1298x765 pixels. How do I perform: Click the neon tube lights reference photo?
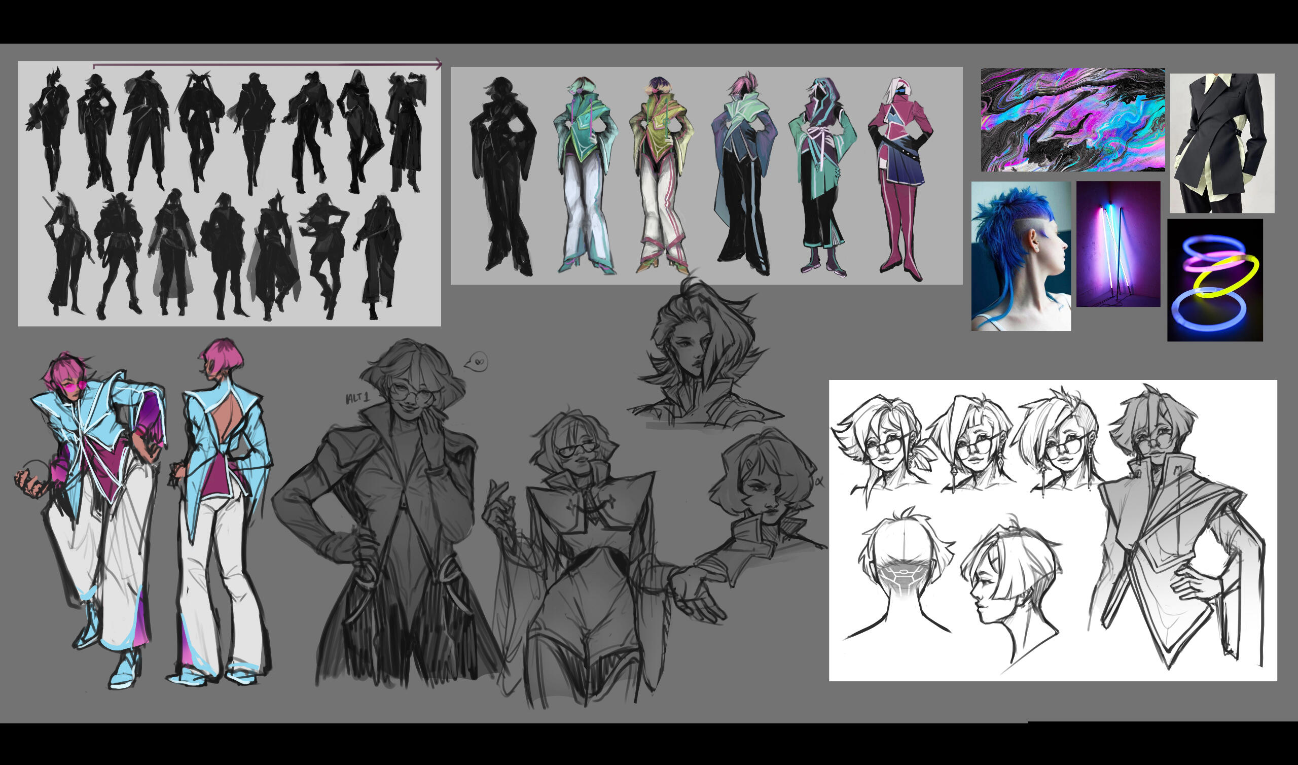[x=1117, y=244]
